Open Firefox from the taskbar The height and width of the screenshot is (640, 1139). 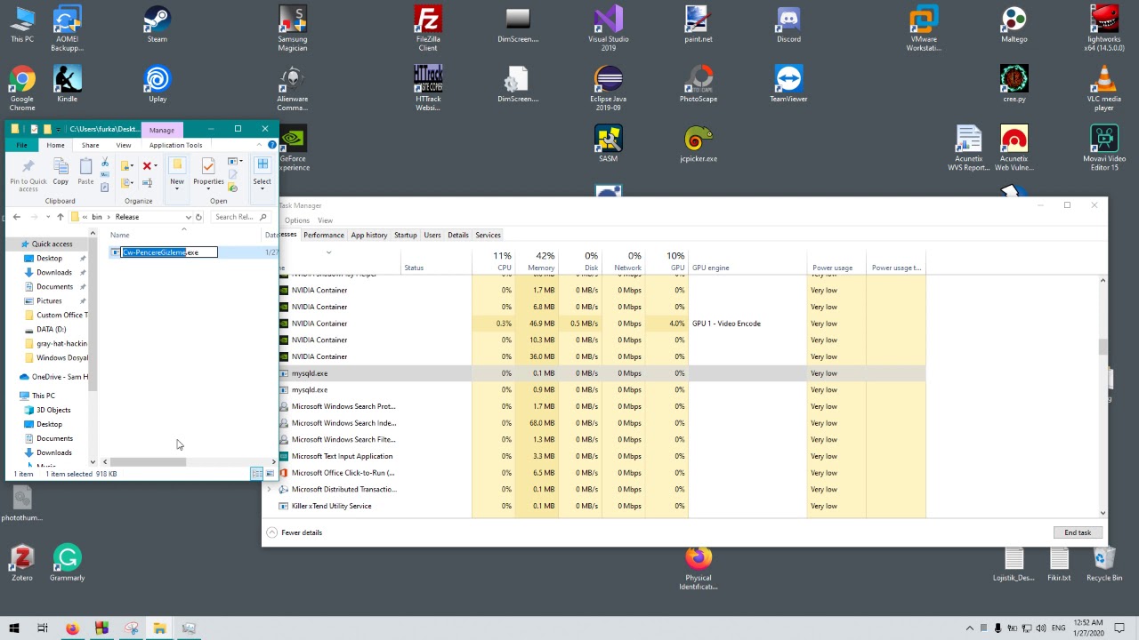click(x=72, y=628)
